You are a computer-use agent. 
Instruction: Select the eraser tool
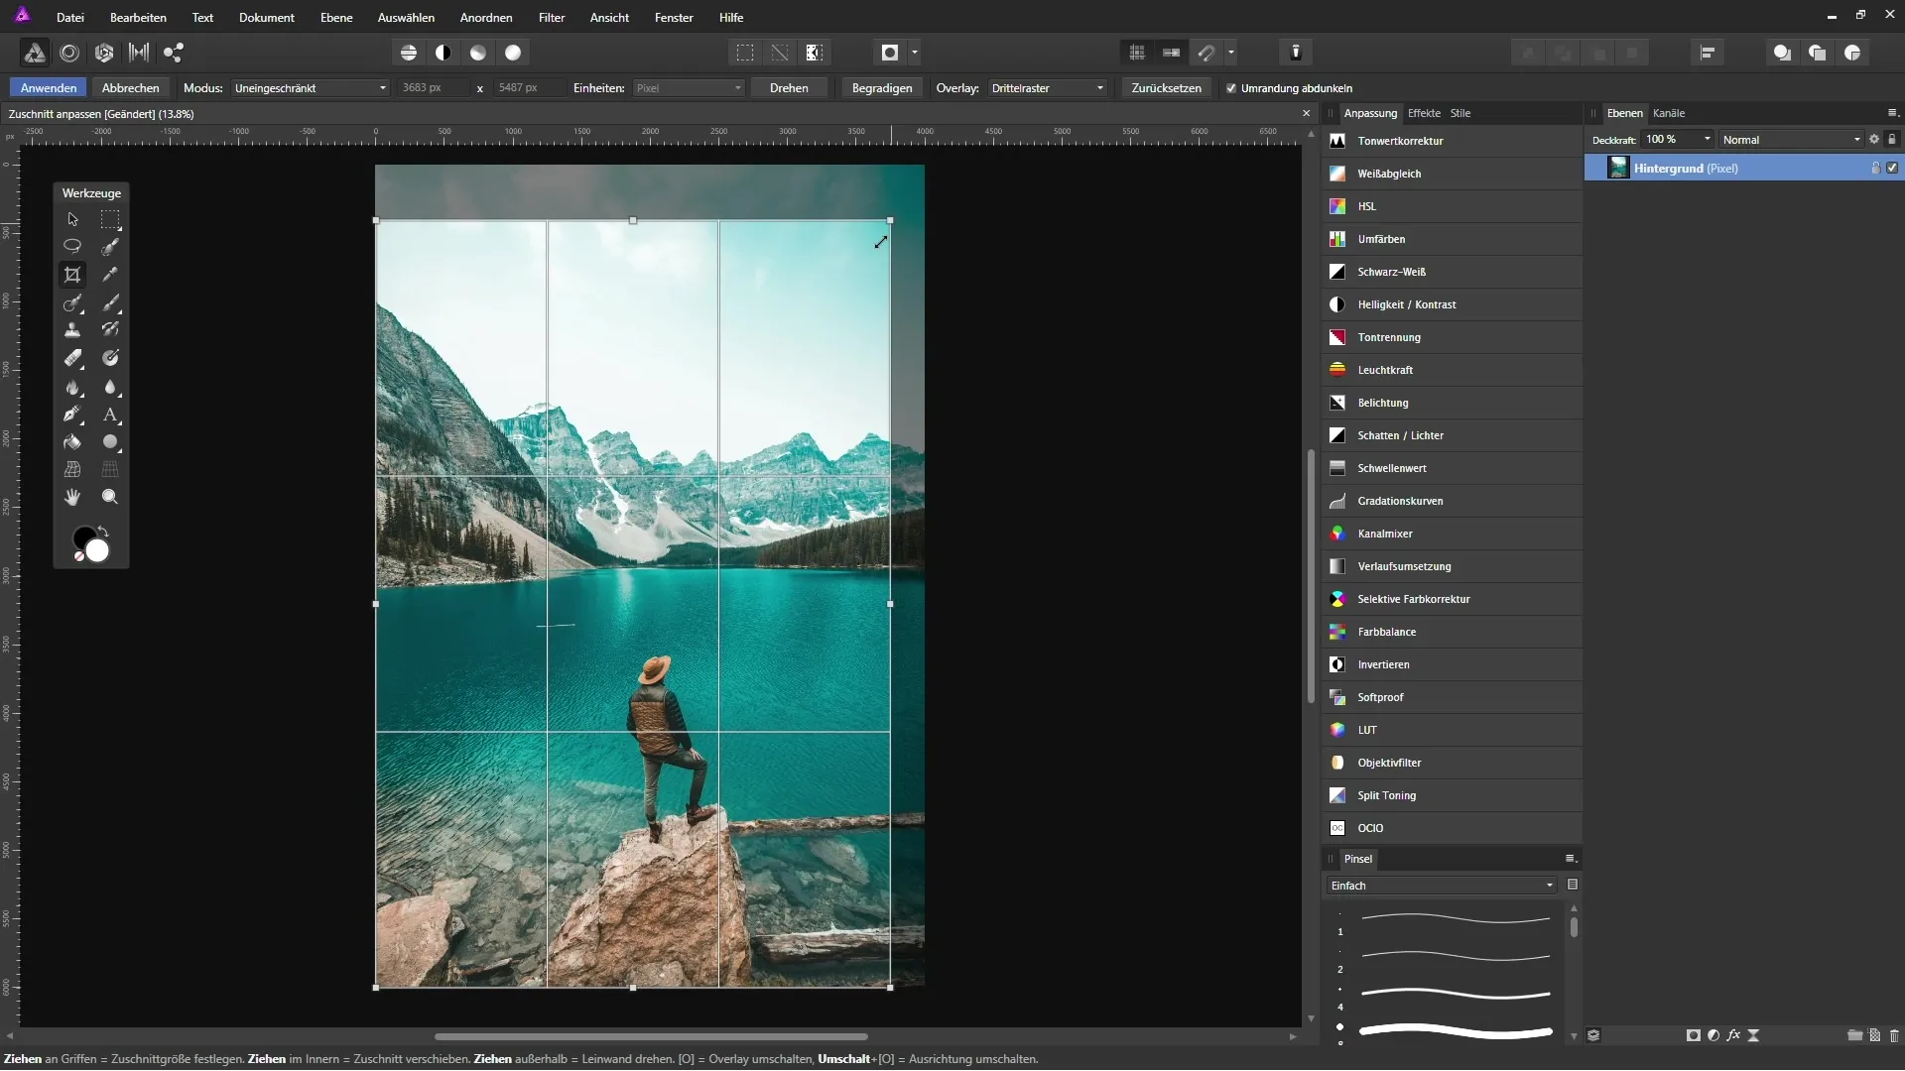[72, 358]
